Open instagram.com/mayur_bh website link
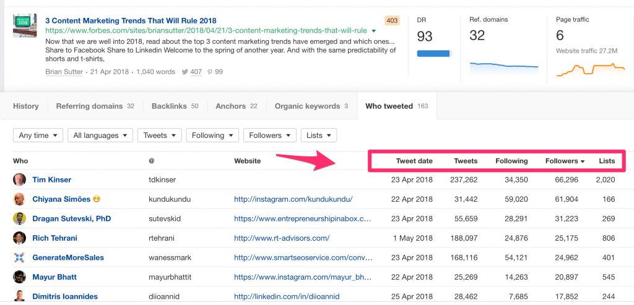634x305 pixels. coord(302,277)
